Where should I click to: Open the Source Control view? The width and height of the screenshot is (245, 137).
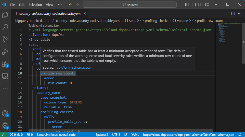point(5,39)
